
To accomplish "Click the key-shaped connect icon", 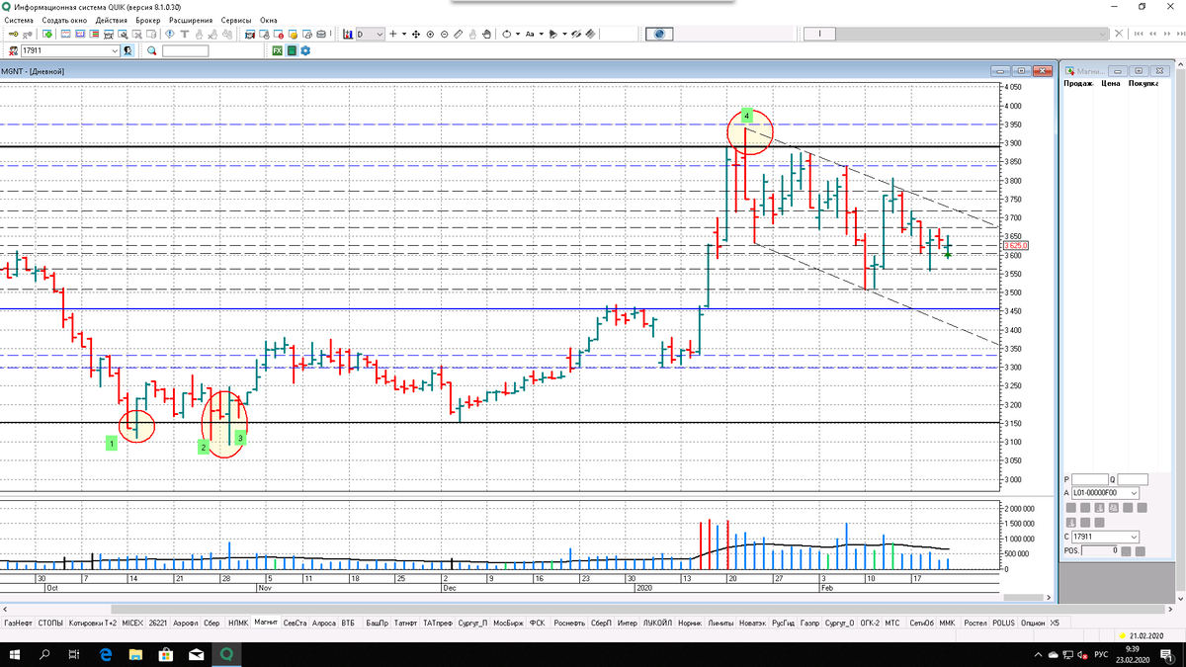I will pos(13,34).
